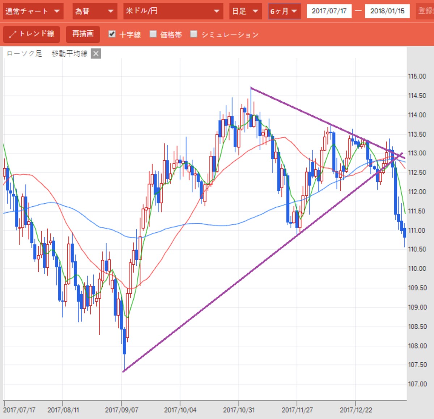
Task: Expand the 米ドル/円 currency pair dropdown
Action: pyautogui.click(x=173, y=11)
